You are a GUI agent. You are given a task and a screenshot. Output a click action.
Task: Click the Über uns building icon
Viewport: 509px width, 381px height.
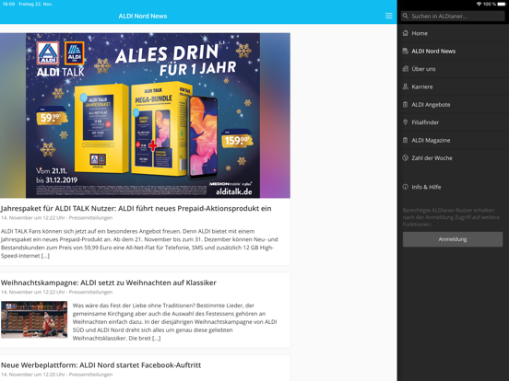pos(405,69)
